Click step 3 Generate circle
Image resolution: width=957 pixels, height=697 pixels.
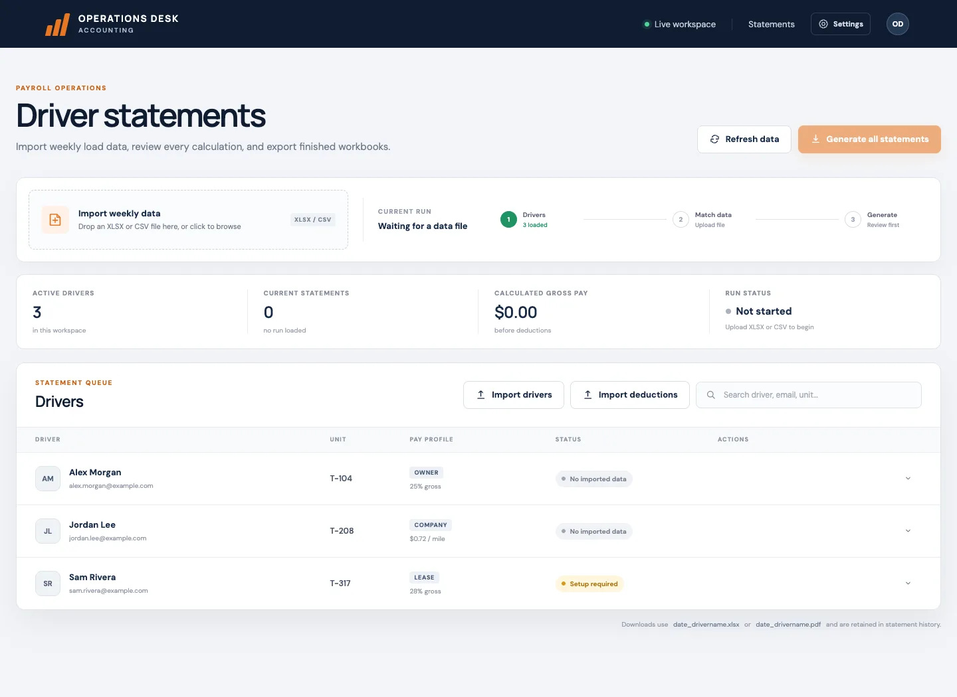(x=853, y=220)
